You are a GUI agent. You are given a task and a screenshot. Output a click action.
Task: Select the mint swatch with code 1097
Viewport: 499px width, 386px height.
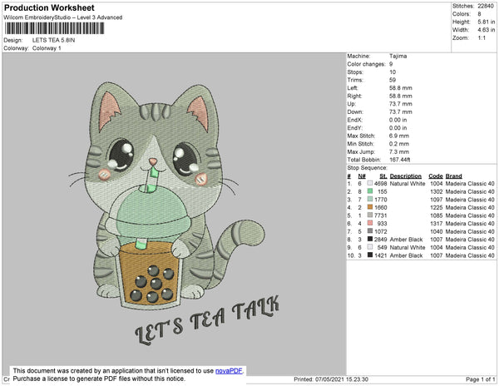[x=370, y=199]
